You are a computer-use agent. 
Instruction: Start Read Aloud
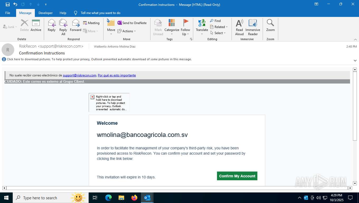(x=239, y=27)
